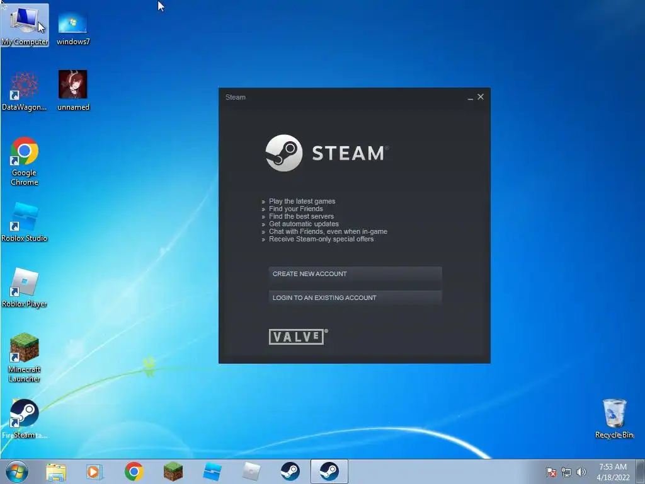Click the Minecraft taskbar icon
Image resolution: width=645 pixels, height=484 pixels.
pyautogui.click(x=173, y=471)
